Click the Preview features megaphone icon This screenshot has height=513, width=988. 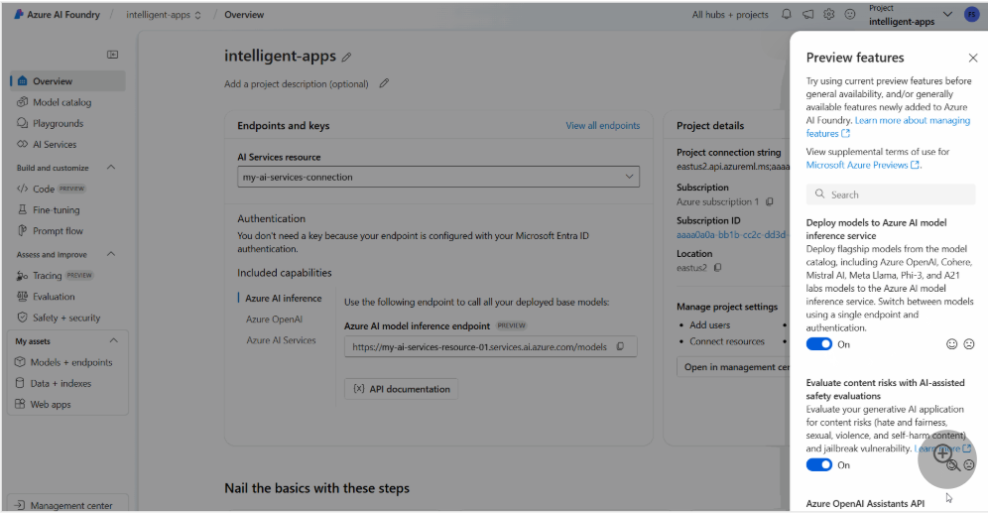pyautogui.click(x=808, y=15)
